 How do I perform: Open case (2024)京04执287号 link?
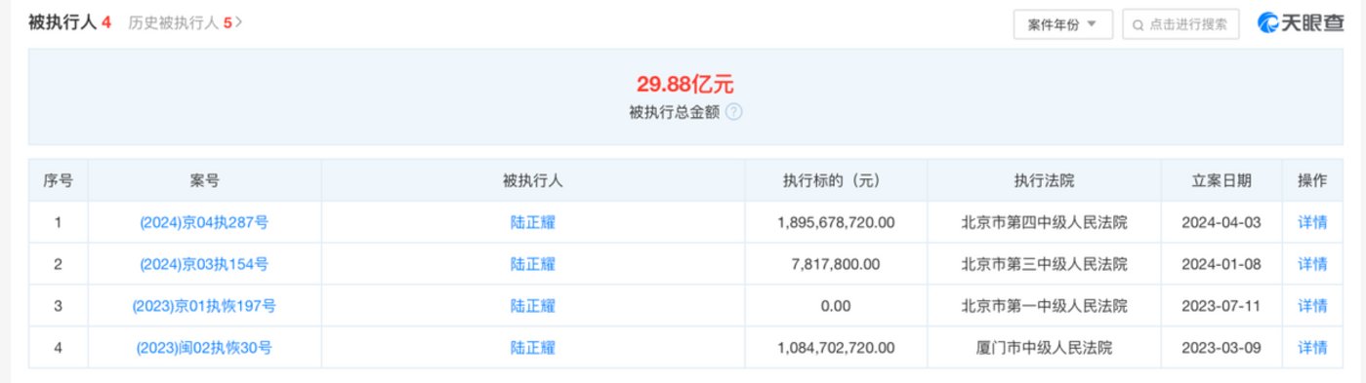point(204,222)
